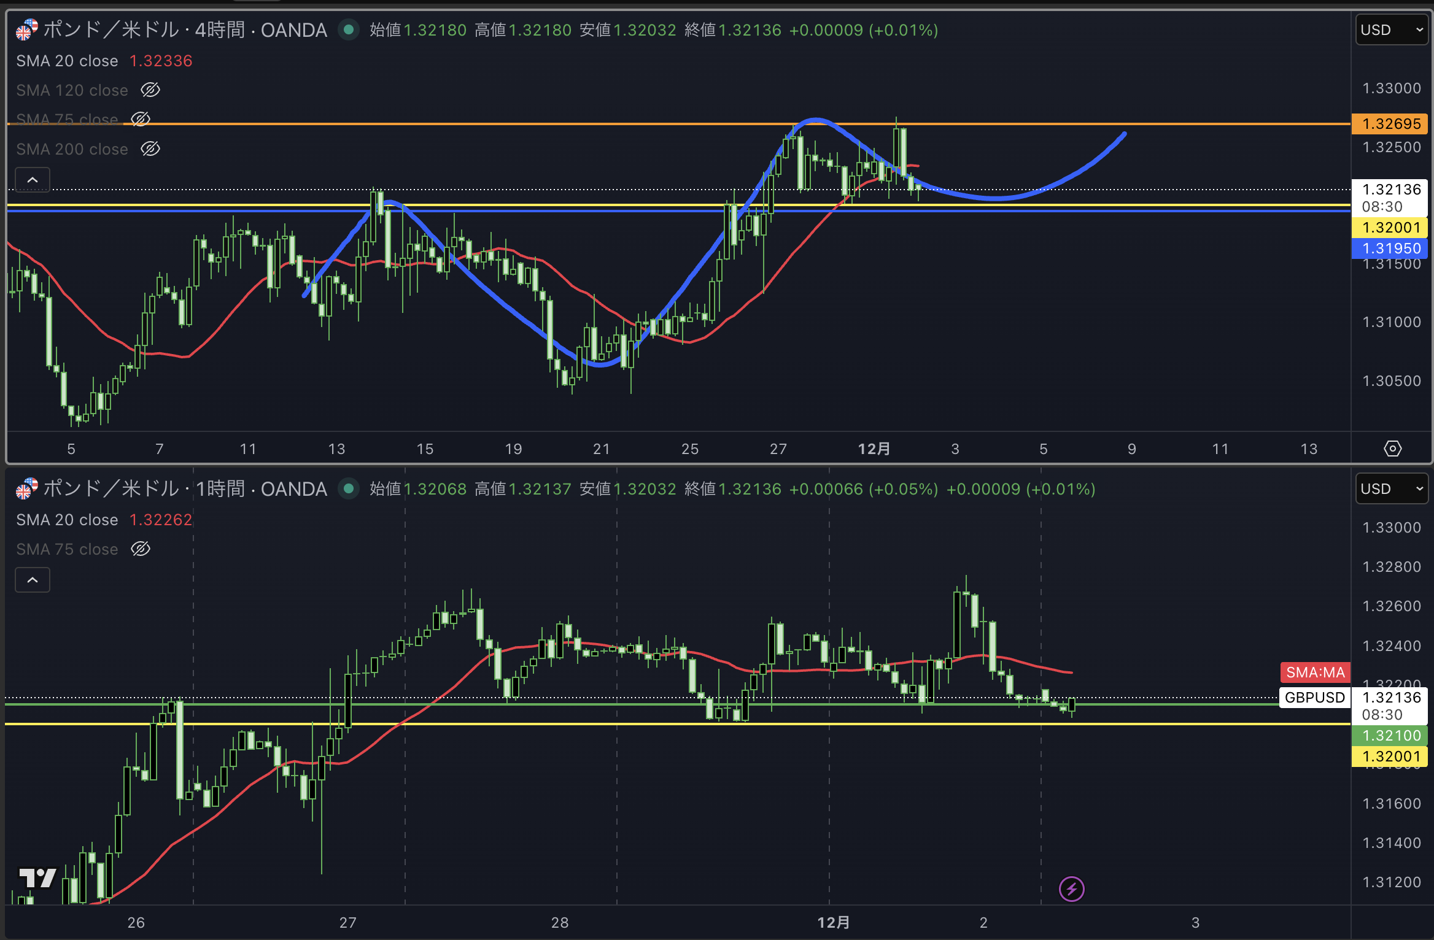The width and height of the screenshot is (1434, 940).
Task: Click the GBP/USD flag icon in 4-hour chart
Action: point(26,29)
